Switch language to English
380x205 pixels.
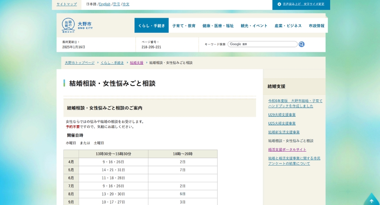point(104,4)
